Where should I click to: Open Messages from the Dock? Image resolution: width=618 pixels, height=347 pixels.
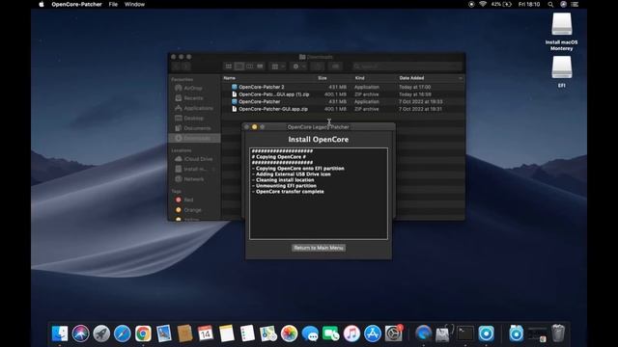[x=310, y=334]
